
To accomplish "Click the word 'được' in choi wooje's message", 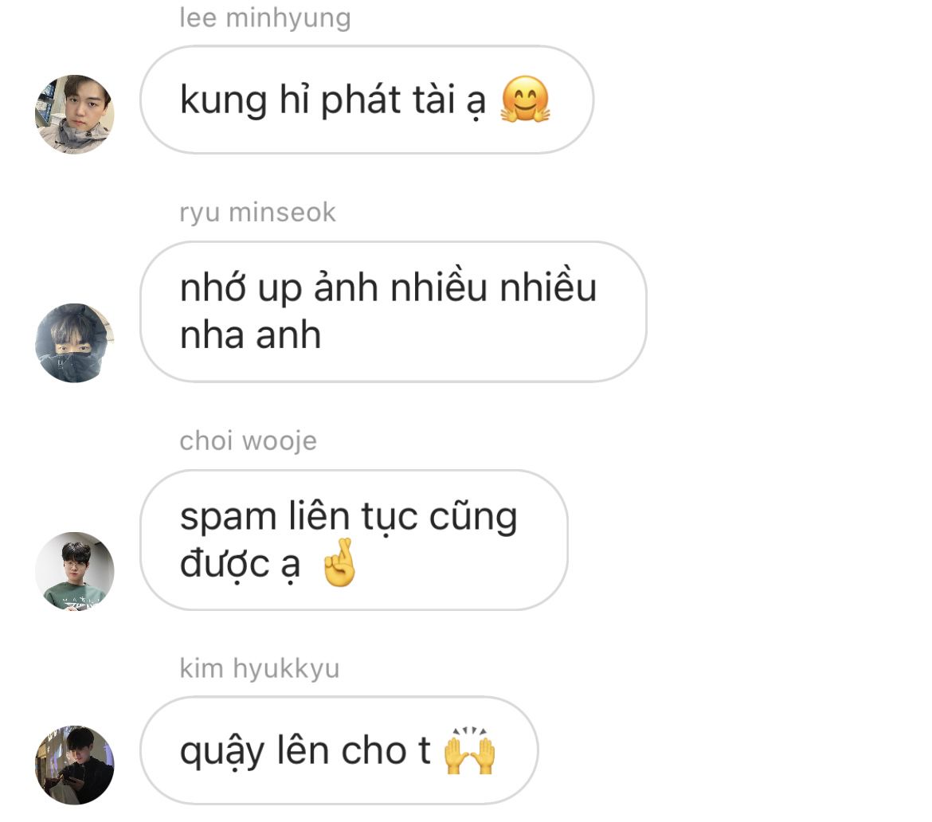I will 225,563.
